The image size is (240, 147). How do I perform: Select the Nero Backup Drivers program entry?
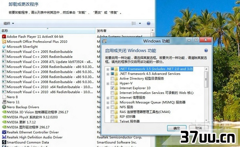tap(23, 107)
